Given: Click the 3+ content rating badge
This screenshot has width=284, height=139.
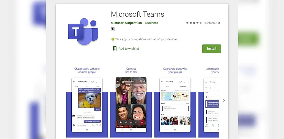Looking at the screenshot, I should pos(112,29).
